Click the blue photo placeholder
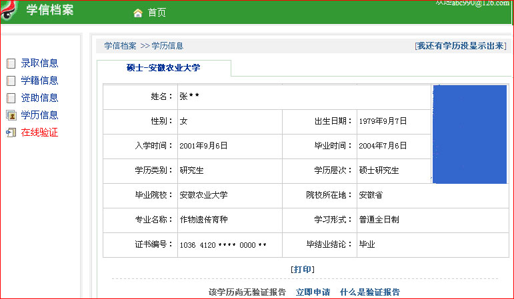The image size is (514, 299). pyautogui.click(x=469, y=134)
